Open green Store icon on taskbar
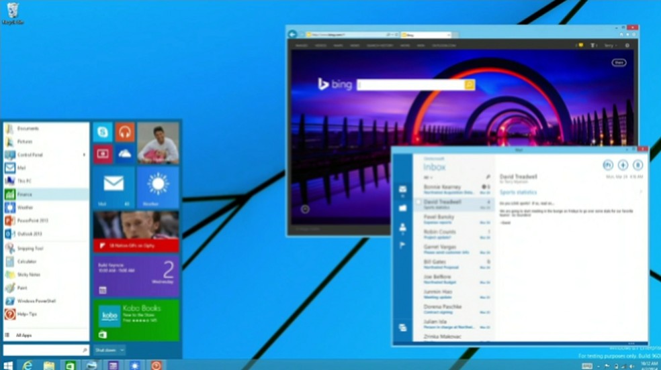This screenshot has height=370, width=661. 71,365
